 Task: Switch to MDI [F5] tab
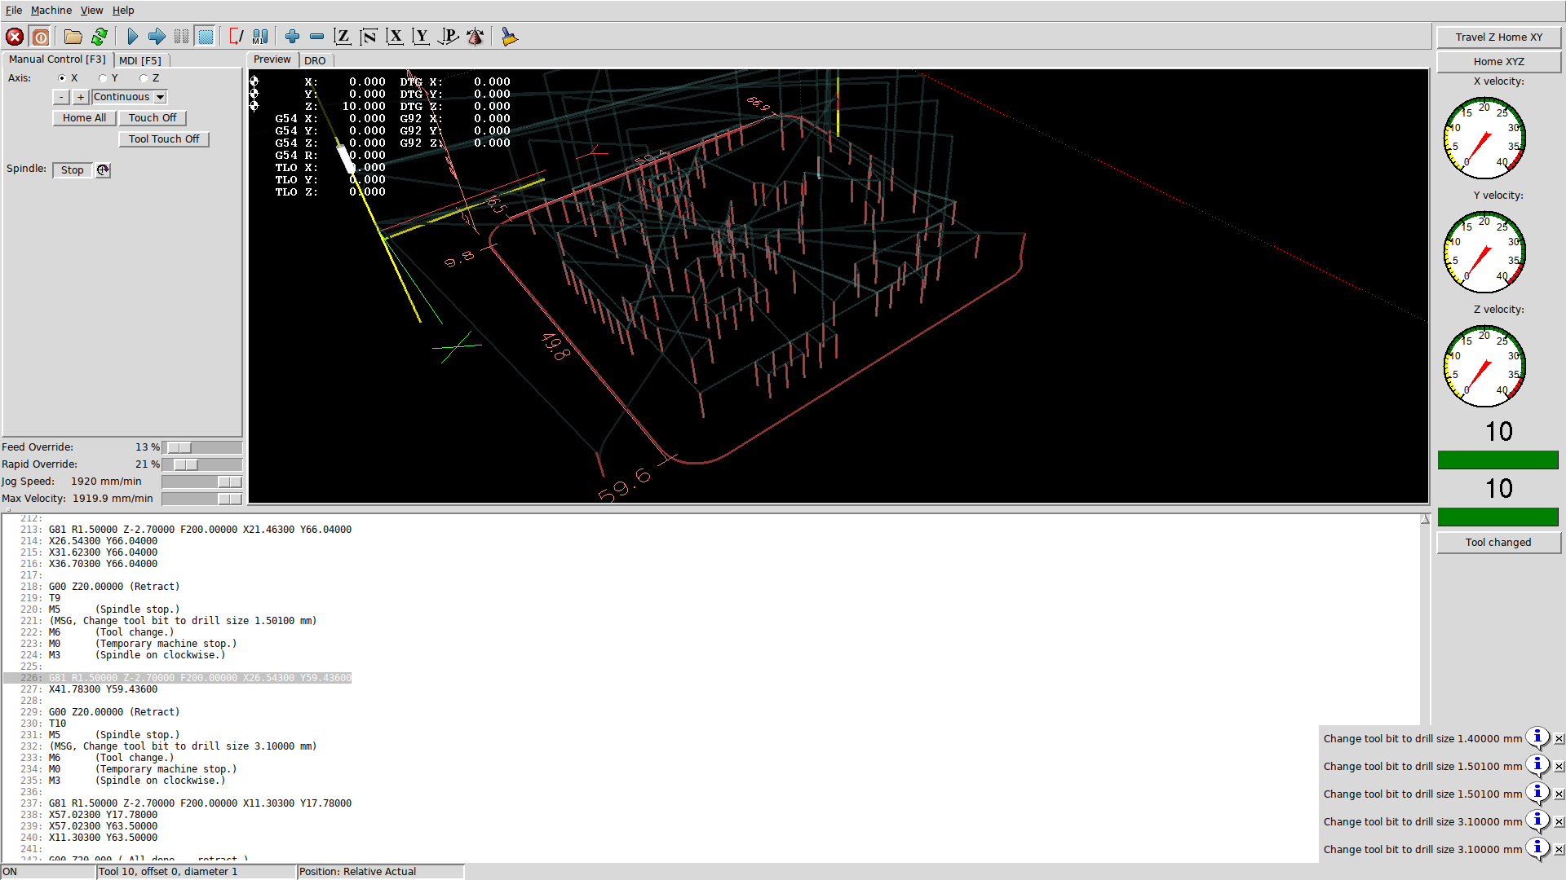point(139,60)
